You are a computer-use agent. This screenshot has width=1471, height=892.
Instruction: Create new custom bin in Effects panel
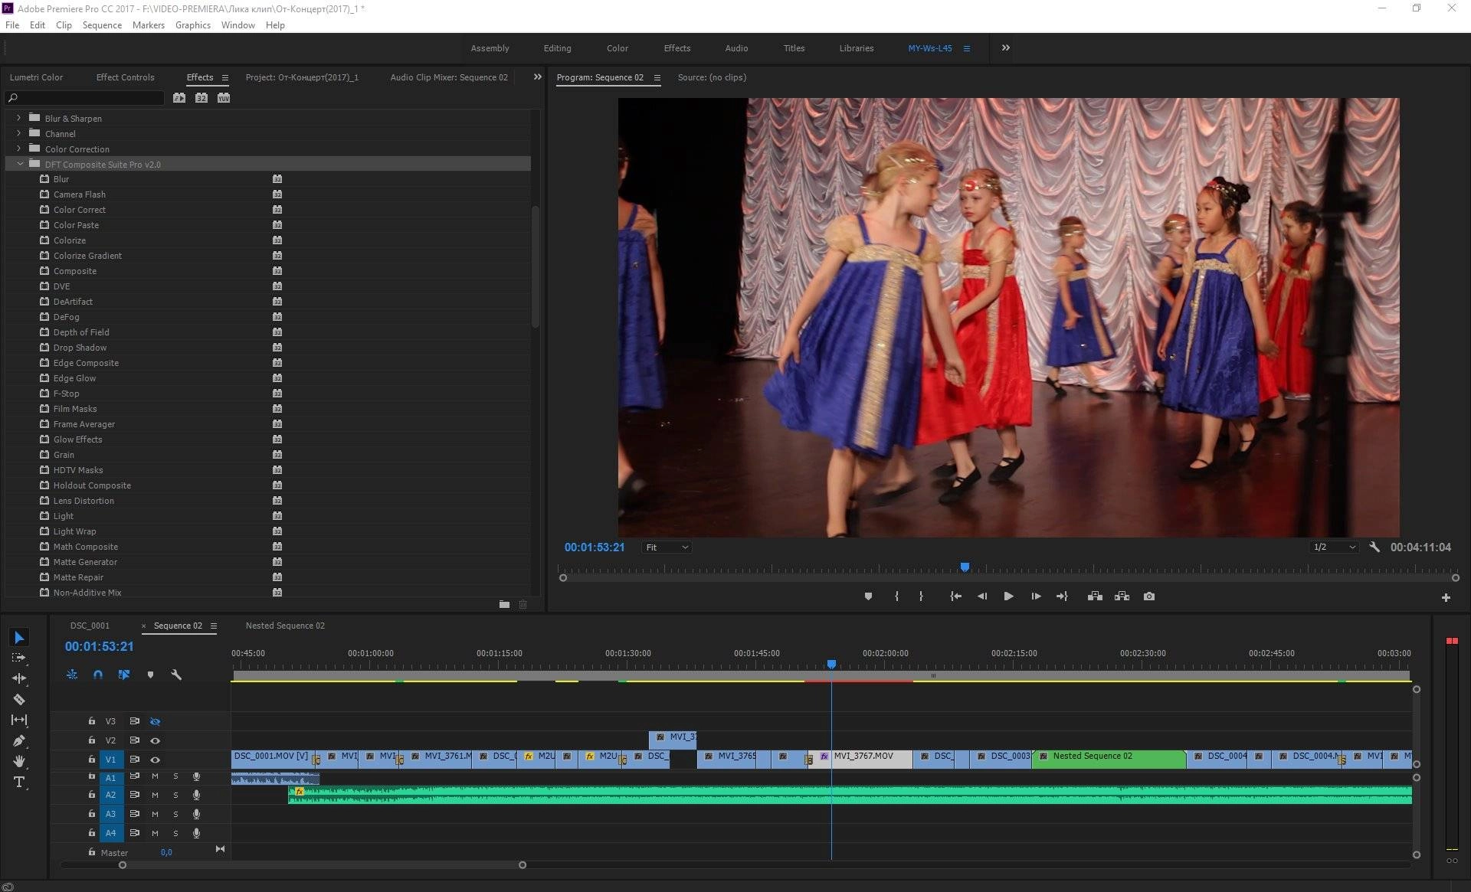504,604
